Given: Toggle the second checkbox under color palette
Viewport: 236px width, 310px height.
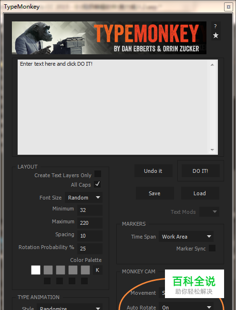Looking at the screenshot, I should pyautogui.click(x=60, y=281).
